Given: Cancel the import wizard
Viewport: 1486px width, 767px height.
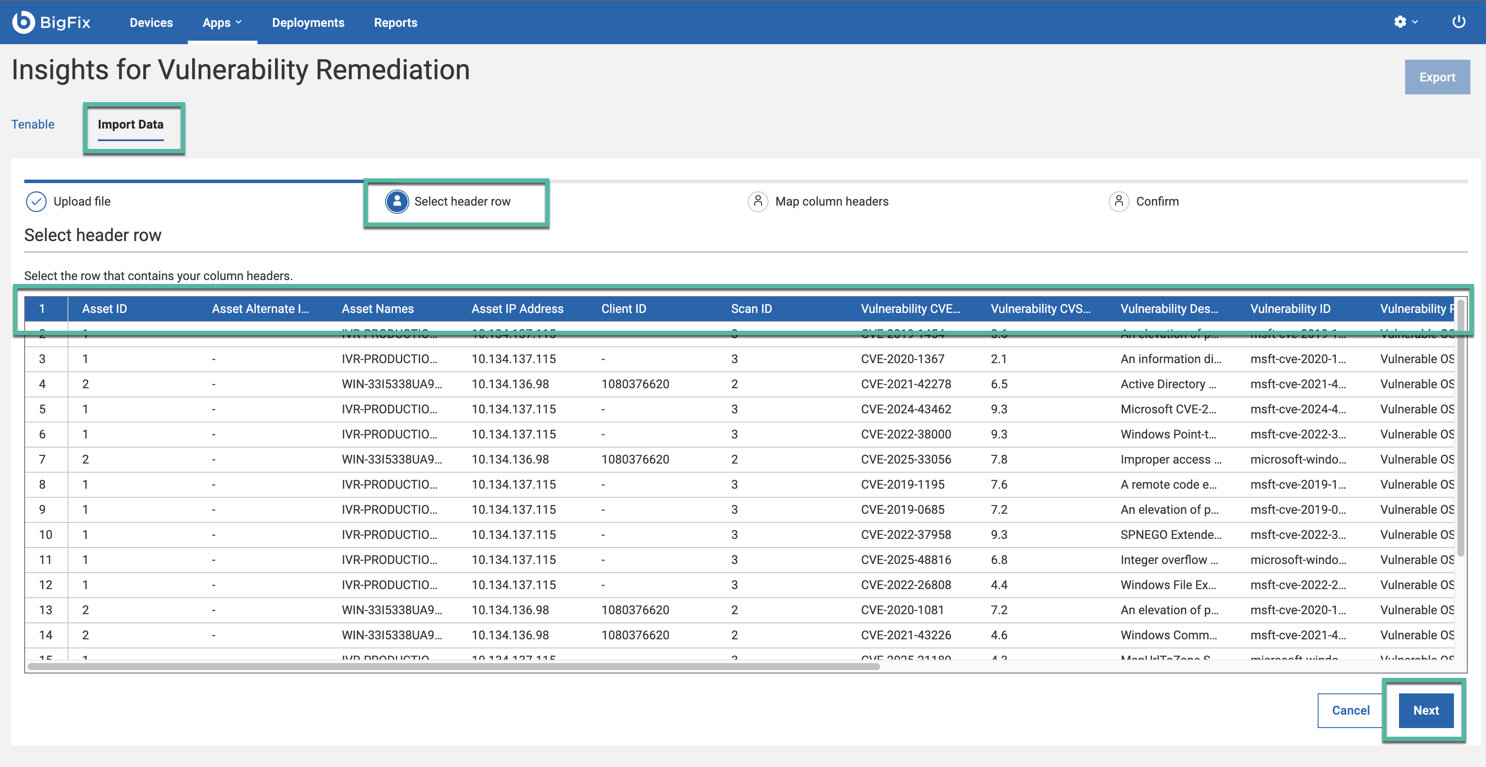Looking at the screenshot, I should [x=1350, y=710].
